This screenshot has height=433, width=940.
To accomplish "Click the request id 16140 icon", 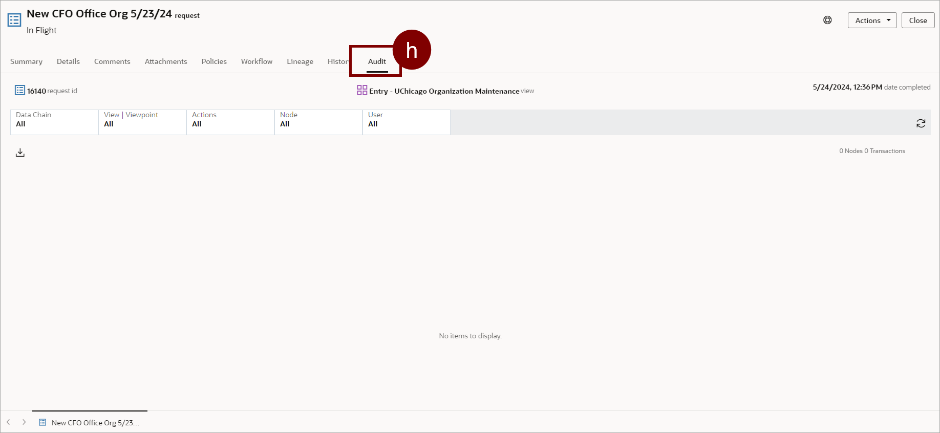I will click(20, 91).
